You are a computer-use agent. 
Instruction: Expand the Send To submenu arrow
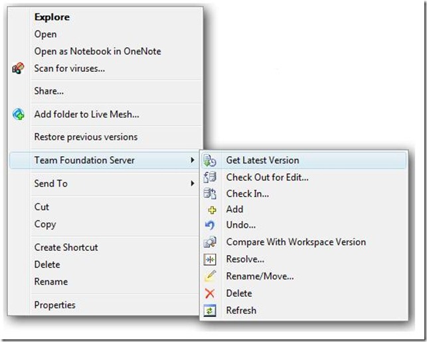click(x=193, y=183)
